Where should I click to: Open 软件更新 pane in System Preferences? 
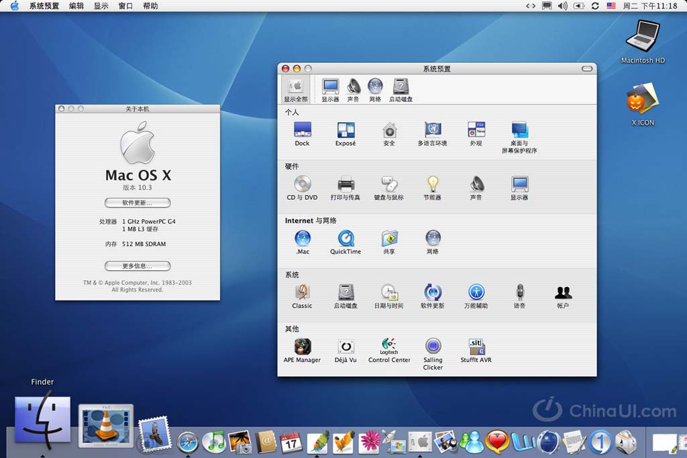pyautogui.click(x=433, y=296)
